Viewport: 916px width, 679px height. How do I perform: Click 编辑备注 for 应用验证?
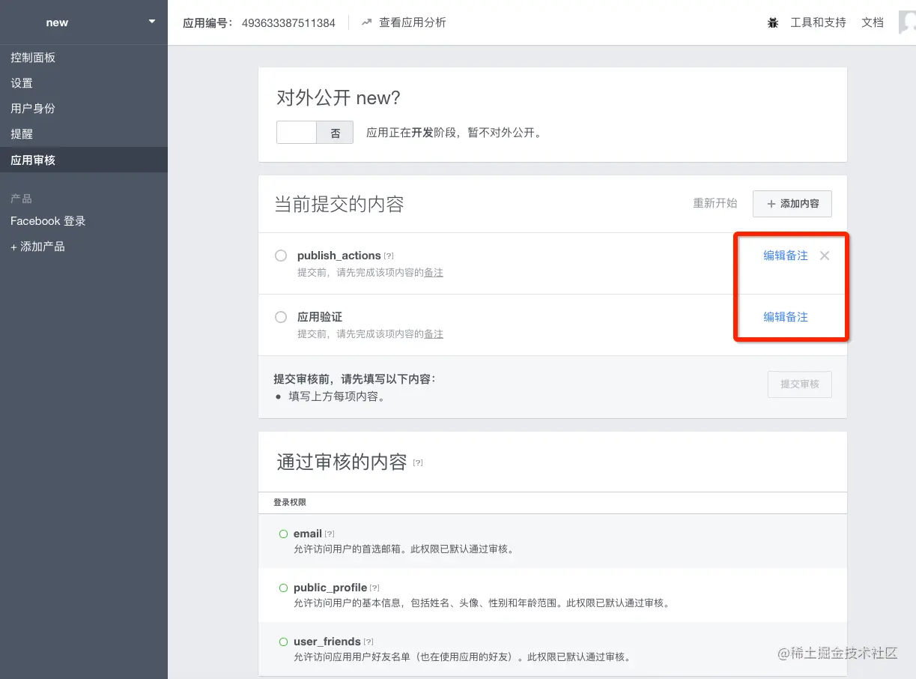tap(786, 317)
